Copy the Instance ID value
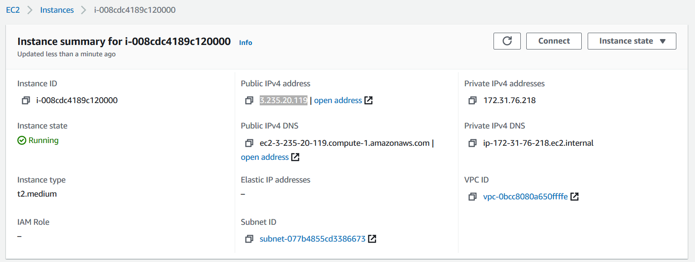The height and width of the screenshot is (262, 695). (26, 100)
